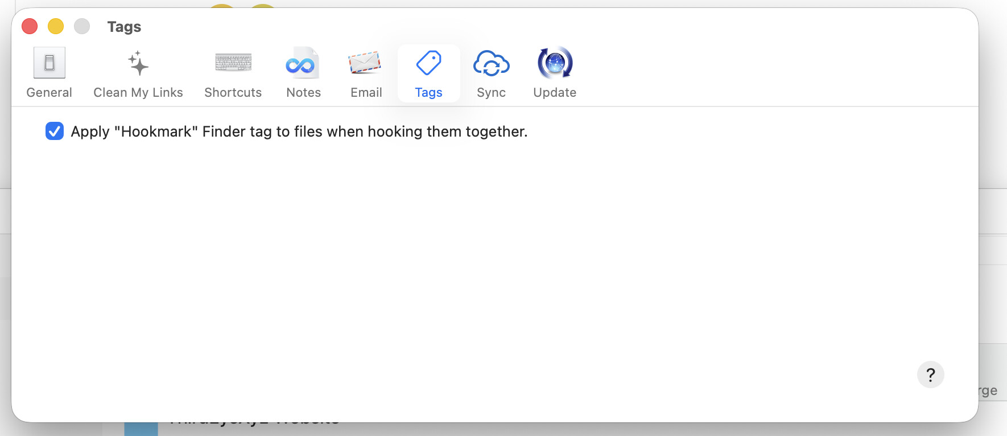Go to the 'Sync' tab label

[491, 92]
